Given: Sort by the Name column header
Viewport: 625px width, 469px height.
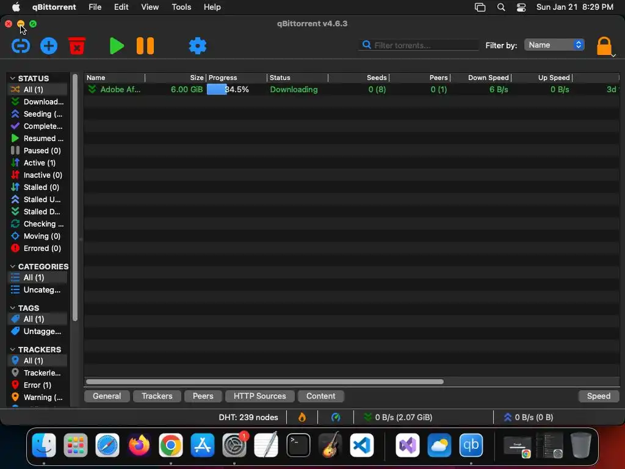Looking at the screenshot, I should click(115, 78).
